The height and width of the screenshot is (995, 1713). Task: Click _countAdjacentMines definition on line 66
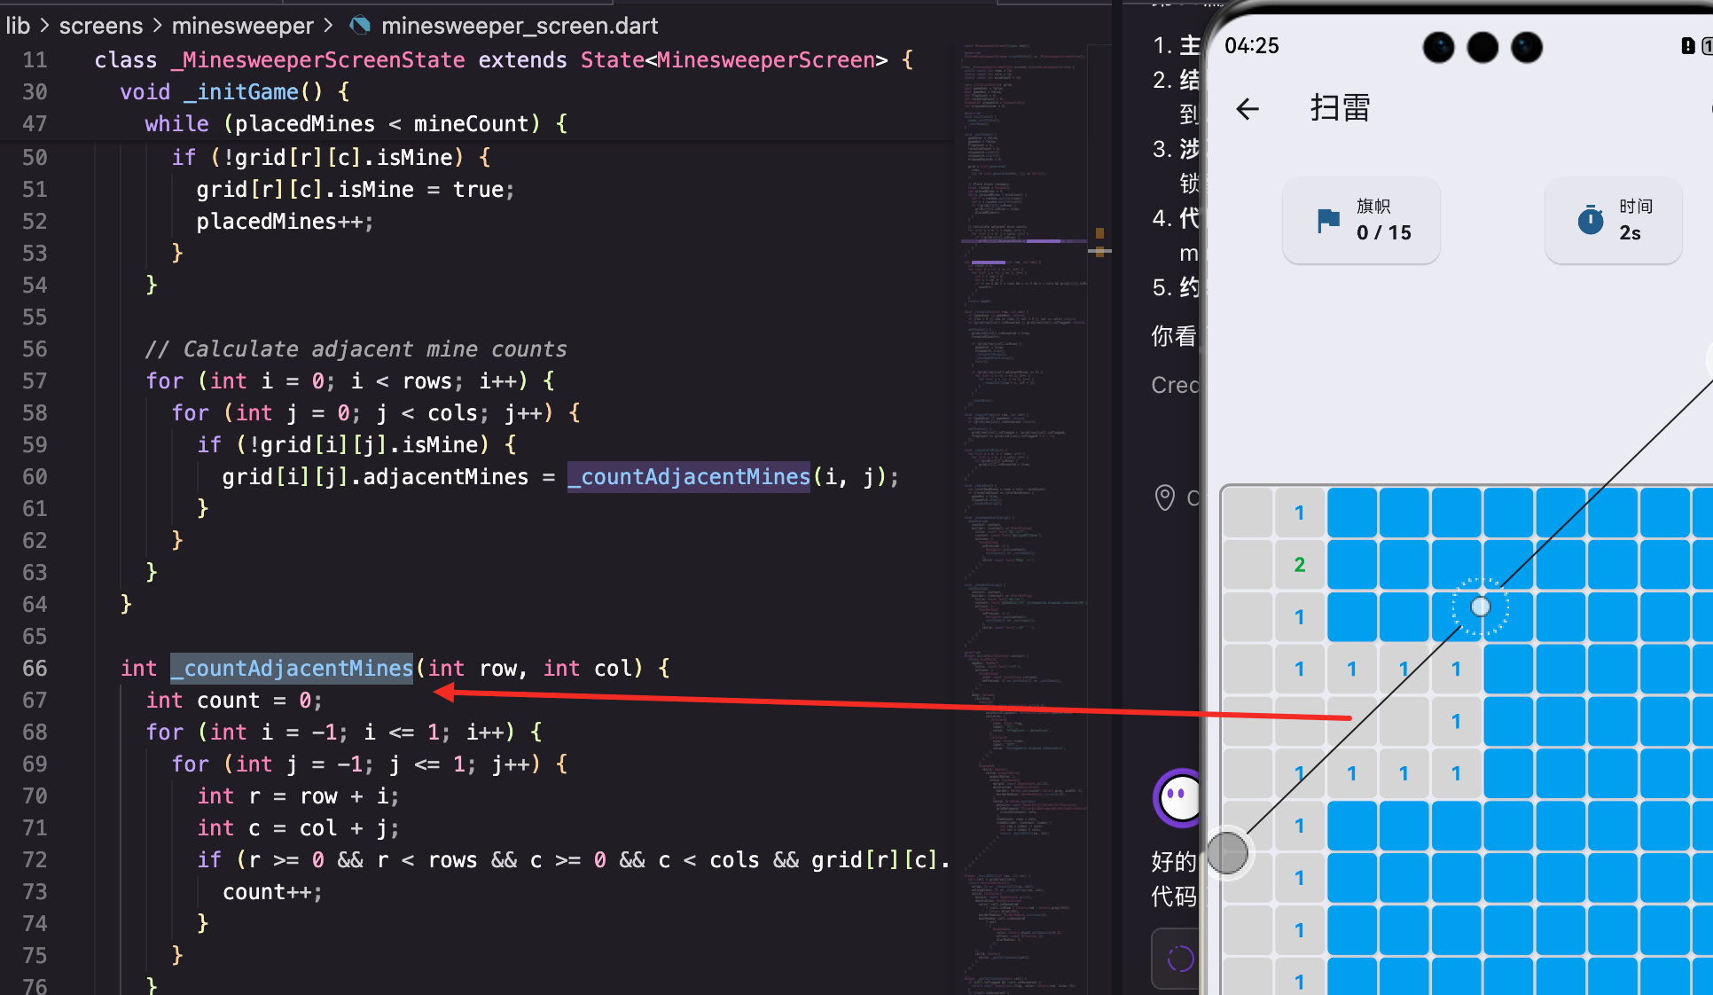[x=293, y=668]
